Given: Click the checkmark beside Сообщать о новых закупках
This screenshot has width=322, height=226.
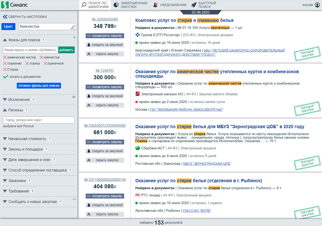Looking at the screenshot, I should pyautogui.click(x=74, y=199).
